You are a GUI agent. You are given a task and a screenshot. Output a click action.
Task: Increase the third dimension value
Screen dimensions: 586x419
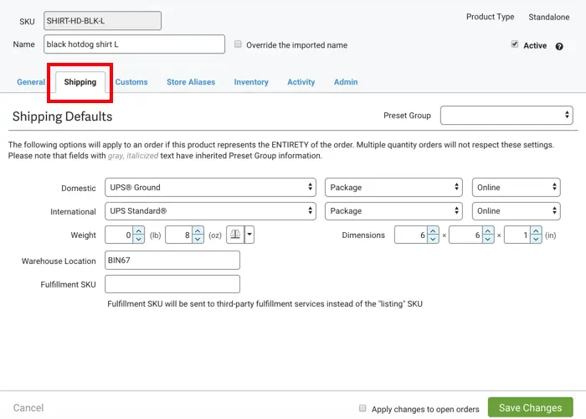534,231
